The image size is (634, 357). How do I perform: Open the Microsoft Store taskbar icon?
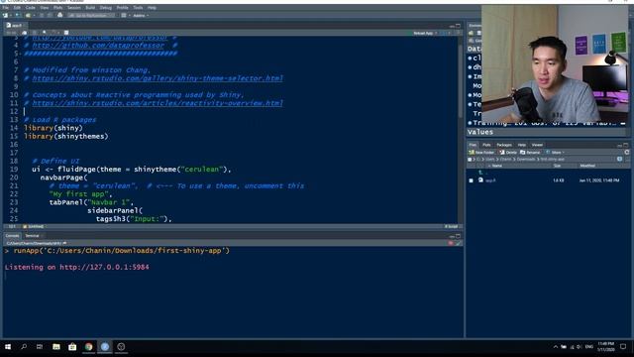click(72, 347)
